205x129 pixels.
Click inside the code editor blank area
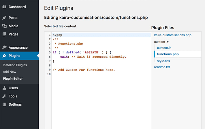pos(101,102)
